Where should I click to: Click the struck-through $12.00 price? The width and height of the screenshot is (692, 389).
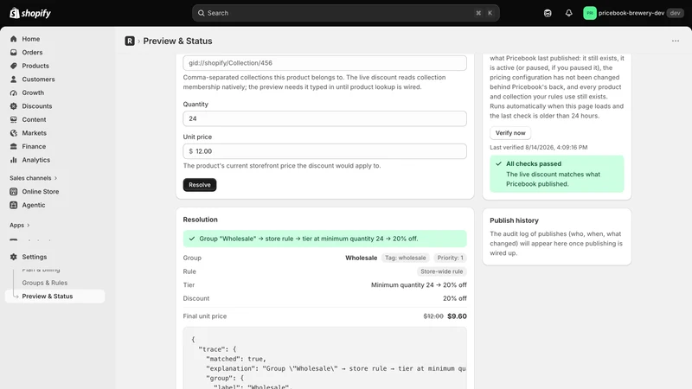click(x=433, y=316)
